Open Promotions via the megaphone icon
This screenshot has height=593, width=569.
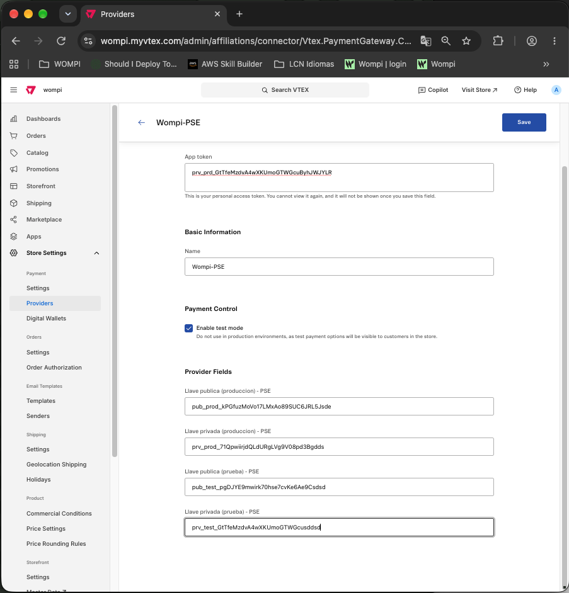[14, 169]
